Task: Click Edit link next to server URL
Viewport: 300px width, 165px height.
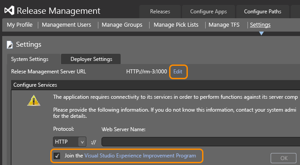Action: point(178,72)
